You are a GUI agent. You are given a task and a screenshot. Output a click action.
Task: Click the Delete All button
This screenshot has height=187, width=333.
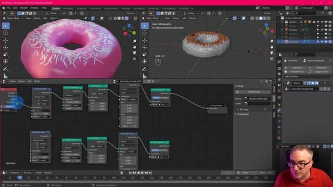(x=319, y=68)
